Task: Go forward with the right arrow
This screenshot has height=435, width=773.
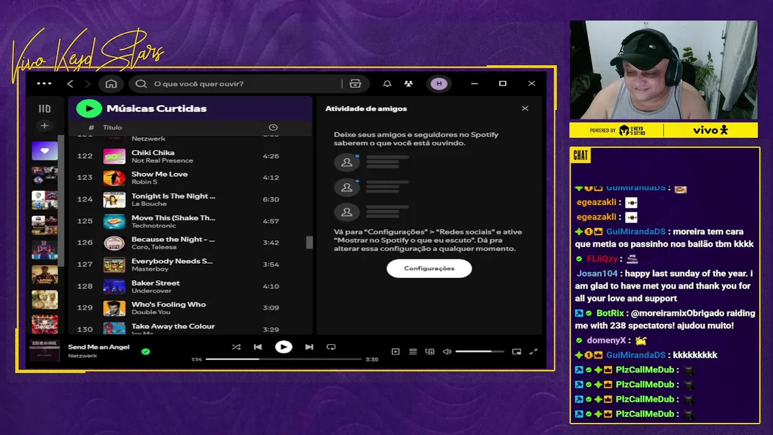Action: (88, 83)
